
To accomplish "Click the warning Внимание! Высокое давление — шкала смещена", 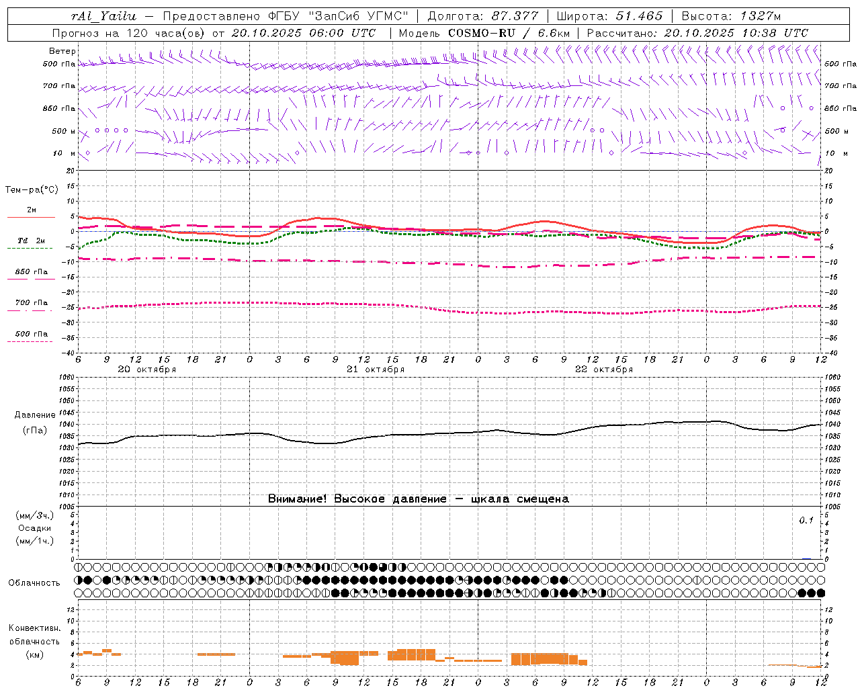I will coord(419,499).
